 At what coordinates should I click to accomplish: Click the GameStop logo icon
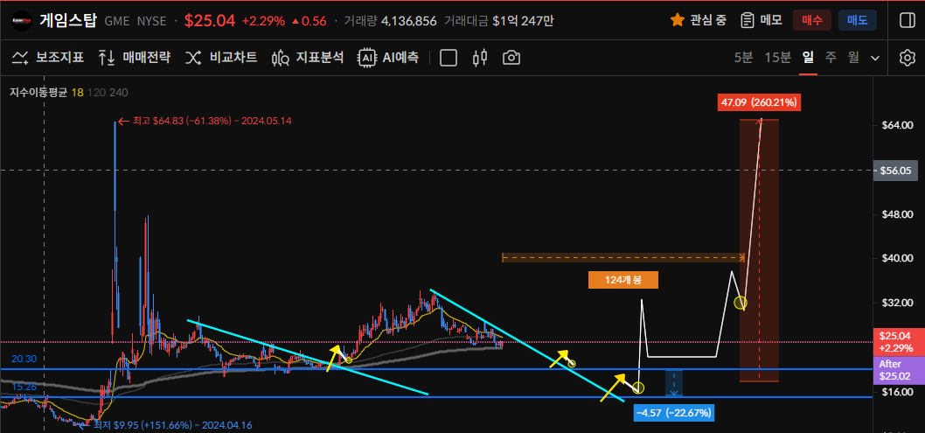(x=21, y=21)
